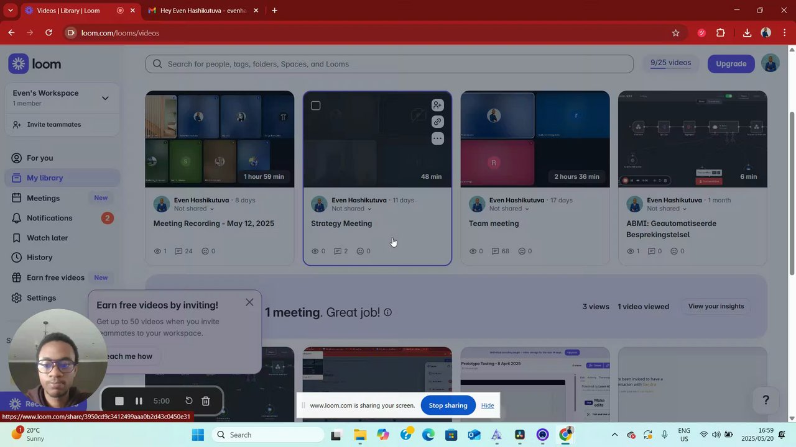This screenshot has width=796, height=447.
Task: Click the comments icon on Team meeting card
Action: [x=496, y=251]
